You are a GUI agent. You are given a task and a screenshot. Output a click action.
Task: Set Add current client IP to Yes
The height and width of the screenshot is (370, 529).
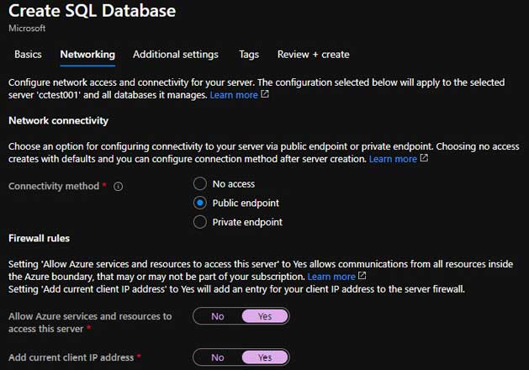click(265, 357)
